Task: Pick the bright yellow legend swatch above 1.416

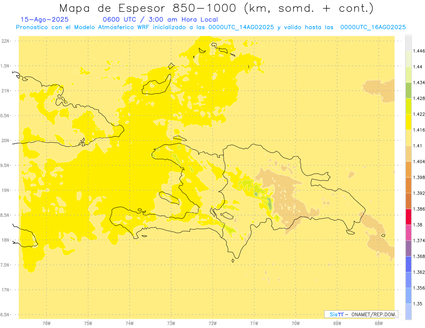Action: pos(408,122)
